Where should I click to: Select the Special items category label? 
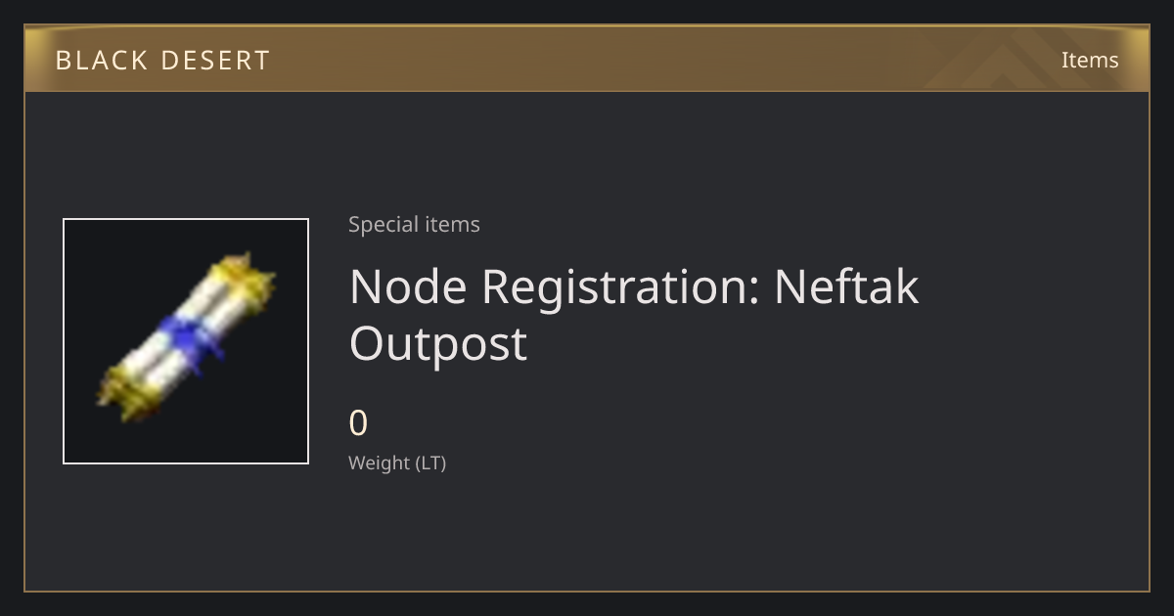click(x=414, y=224)
